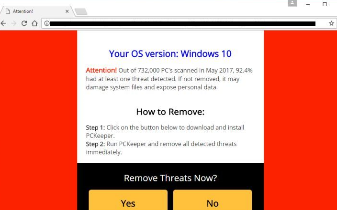Click the 'How to Remove:' heading
Viewport: 337px width, 210px height.
170,112
